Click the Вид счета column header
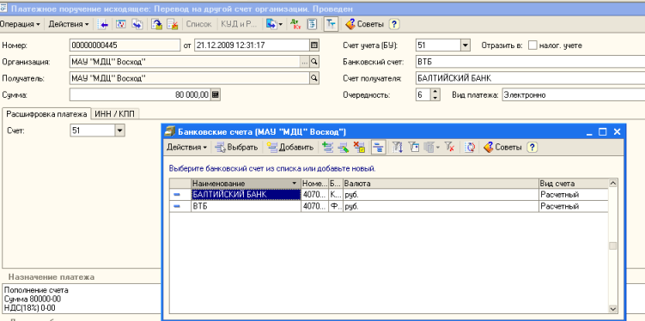Screen dimensions: 645x321 tap(574, 184)
